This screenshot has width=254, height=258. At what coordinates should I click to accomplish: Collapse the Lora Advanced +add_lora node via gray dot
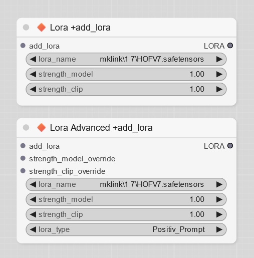26,128
